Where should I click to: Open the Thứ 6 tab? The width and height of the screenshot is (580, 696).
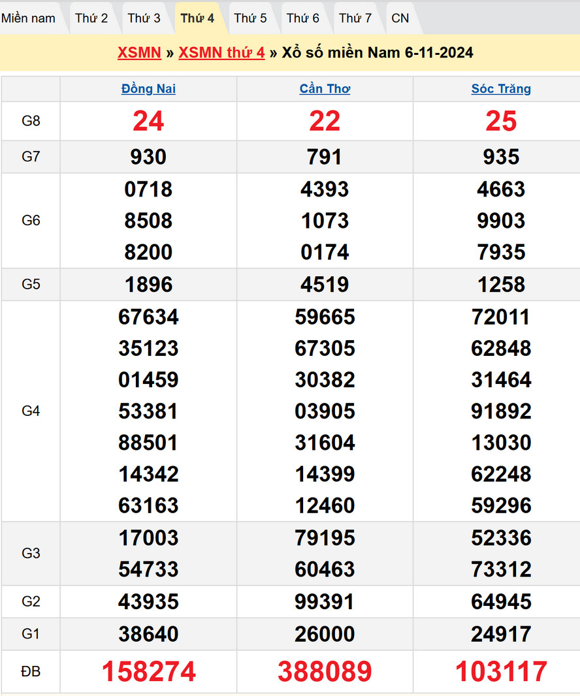tap(303, 18)
